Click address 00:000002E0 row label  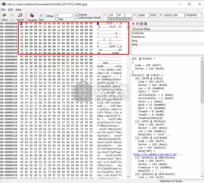(9, 175)
